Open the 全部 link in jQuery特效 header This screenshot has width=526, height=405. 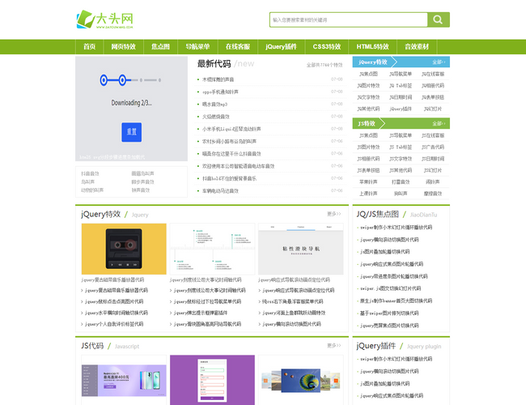439,62
